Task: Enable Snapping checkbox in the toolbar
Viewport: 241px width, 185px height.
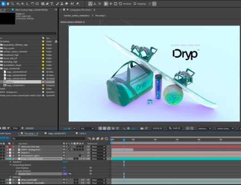Action: click(x=135, y=4)
